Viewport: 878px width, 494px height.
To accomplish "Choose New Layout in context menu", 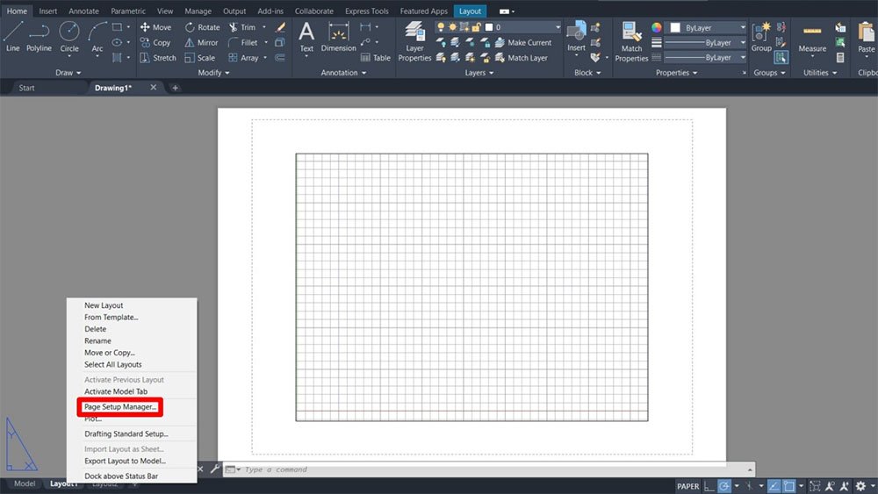I will [x=104, y=304].
